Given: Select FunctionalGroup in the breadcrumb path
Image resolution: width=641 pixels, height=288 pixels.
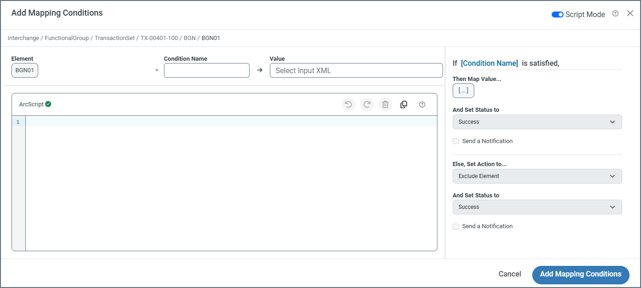Looking at the screenshot, I should click(67, 38).
